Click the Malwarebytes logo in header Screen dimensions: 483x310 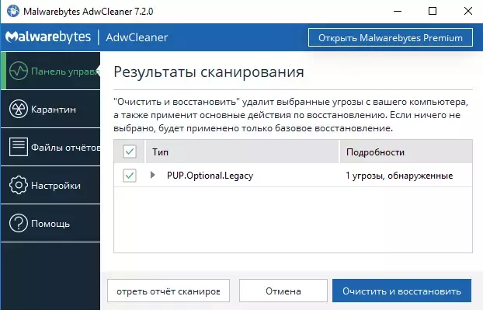coord(48,37)
